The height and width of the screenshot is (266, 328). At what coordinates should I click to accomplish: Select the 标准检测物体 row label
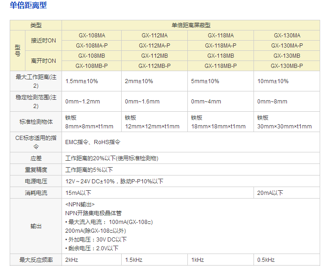point(36,122)
